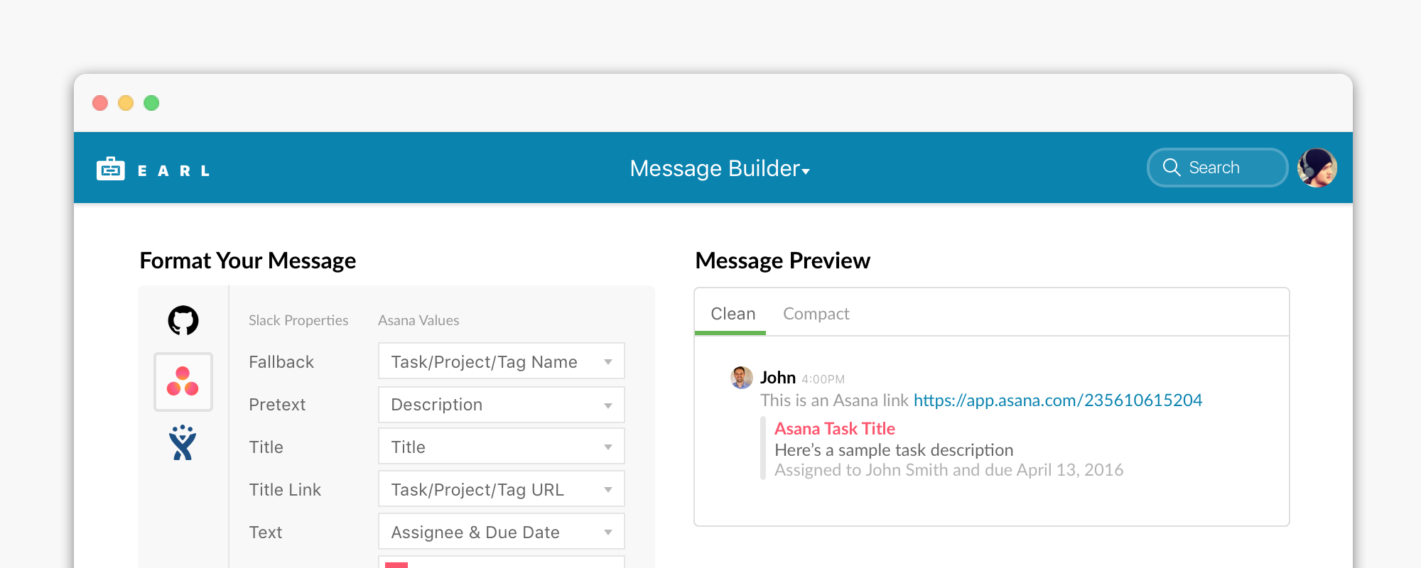This screenshot has width=1421, height=568.
Task: Click the Message Preview heading
Action: click(x=782, y=261)
